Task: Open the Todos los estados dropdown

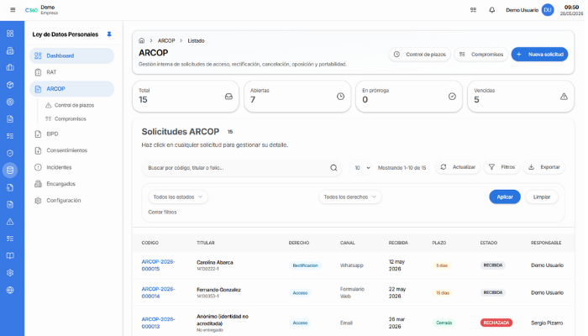Action: [x=178, y=197]
